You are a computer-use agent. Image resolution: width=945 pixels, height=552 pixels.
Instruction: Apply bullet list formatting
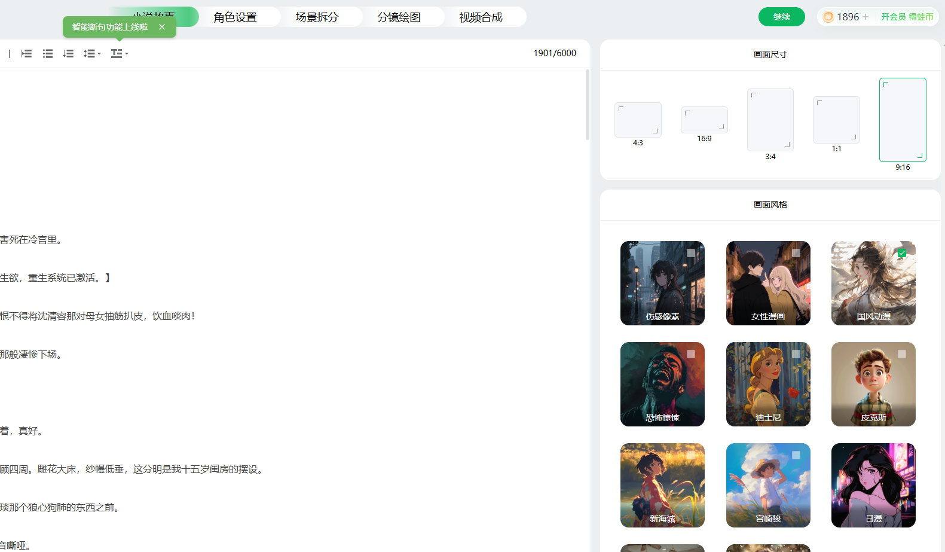click(x=48, y=54)
